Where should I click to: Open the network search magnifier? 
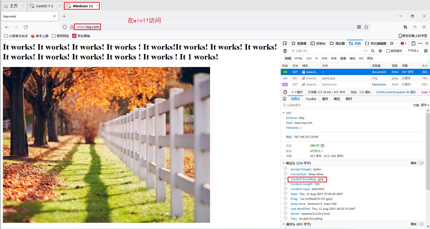click(373, 51)
